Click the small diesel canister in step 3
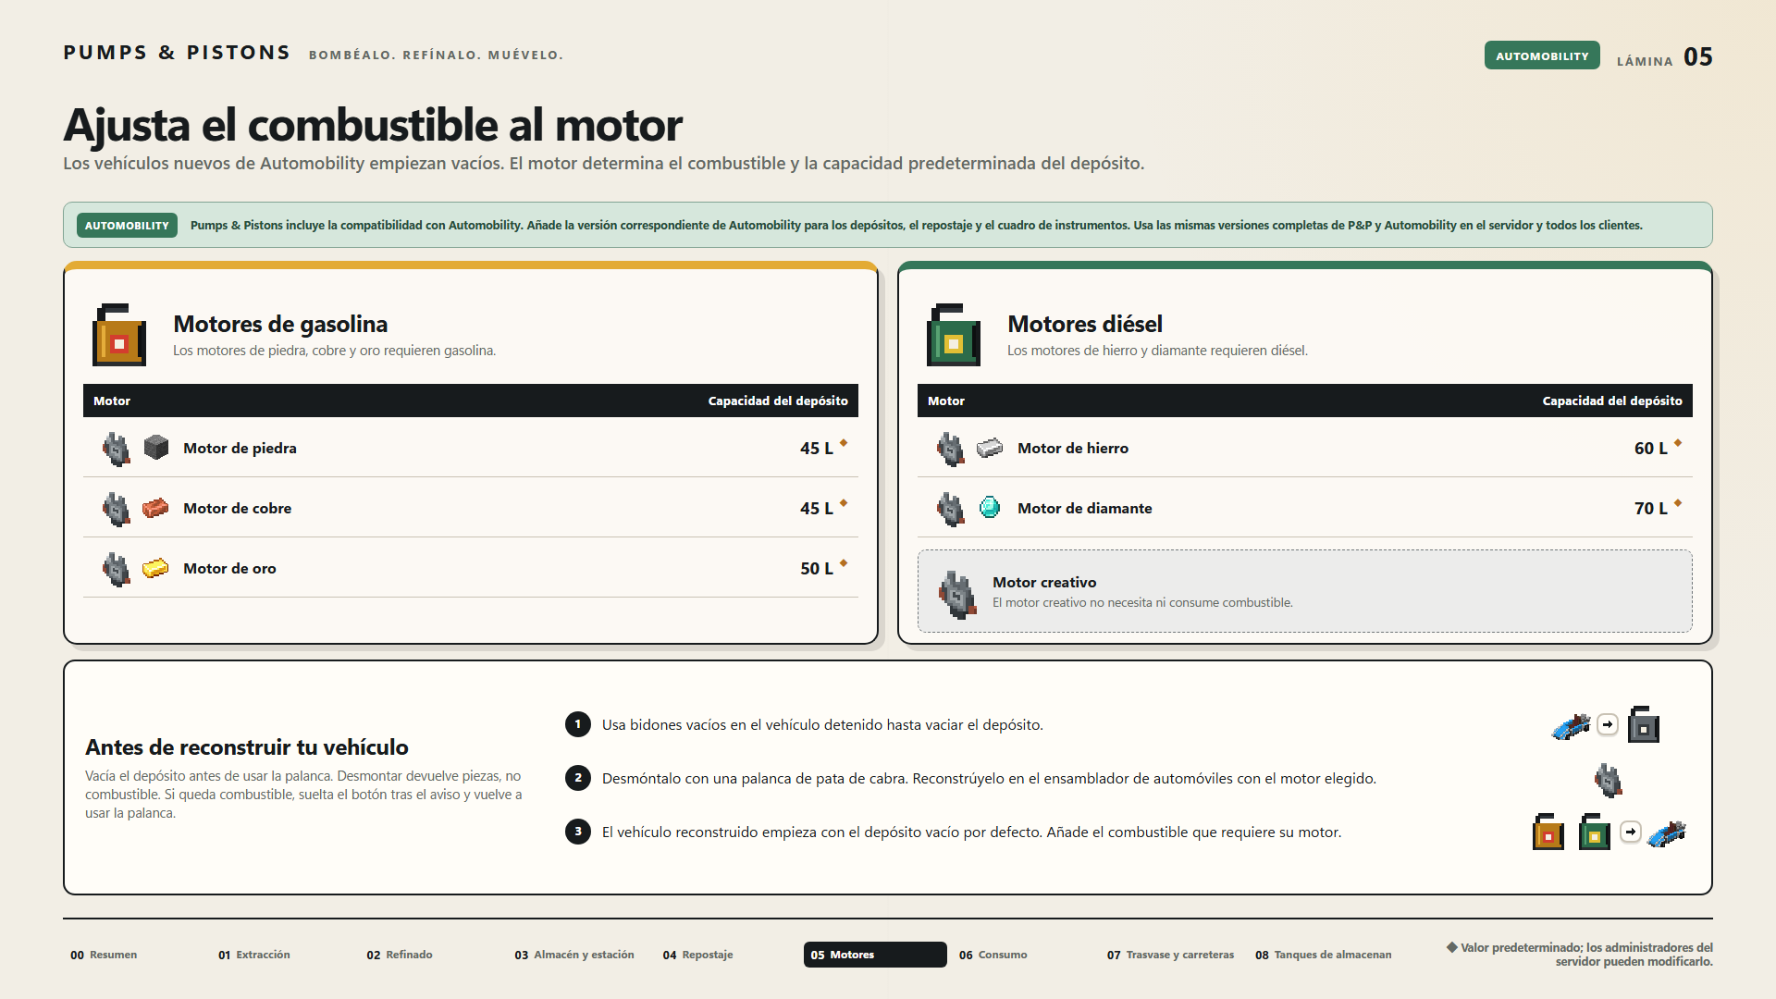Viewport: 1776px width, 999px height. [x=1595, y=832]
